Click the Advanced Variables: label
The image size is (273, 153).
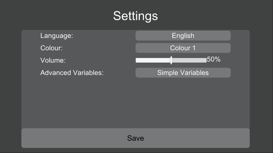click(72, 73)
